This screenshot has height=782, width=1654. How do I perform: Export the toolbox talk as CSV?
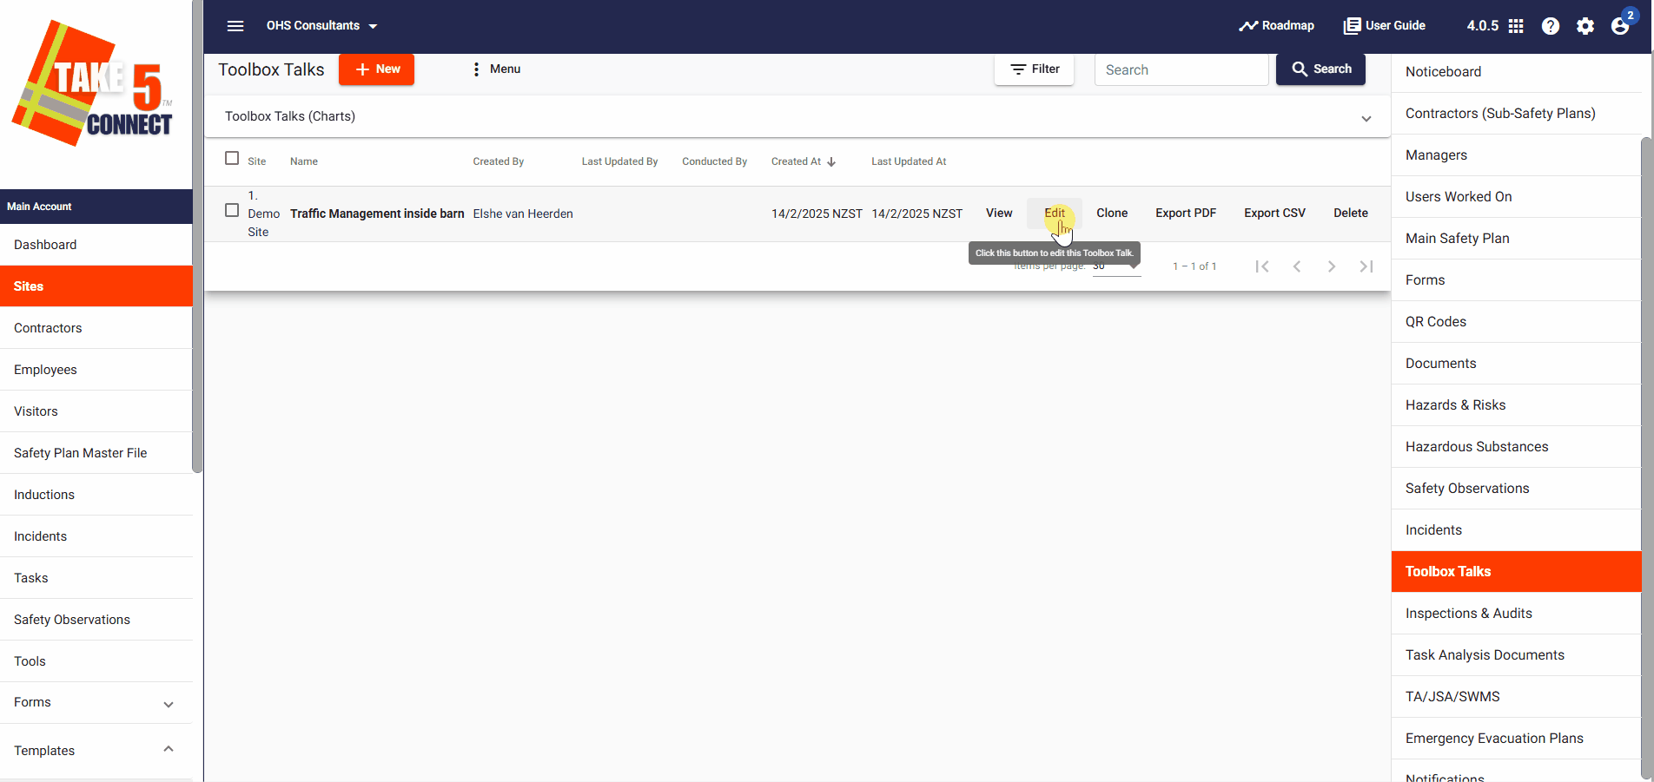(1274, 214)
